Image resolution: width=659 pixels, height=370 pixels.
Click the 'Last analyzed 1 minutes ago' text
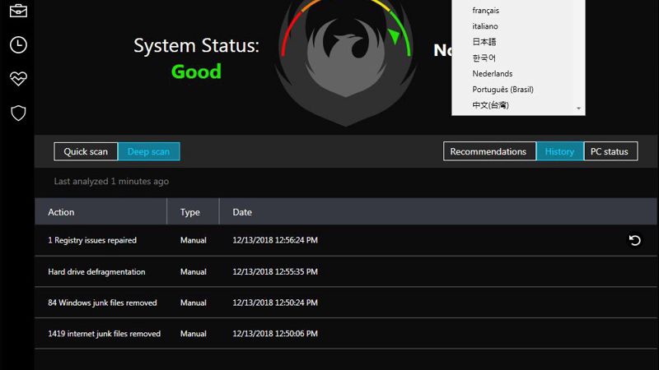111,181
